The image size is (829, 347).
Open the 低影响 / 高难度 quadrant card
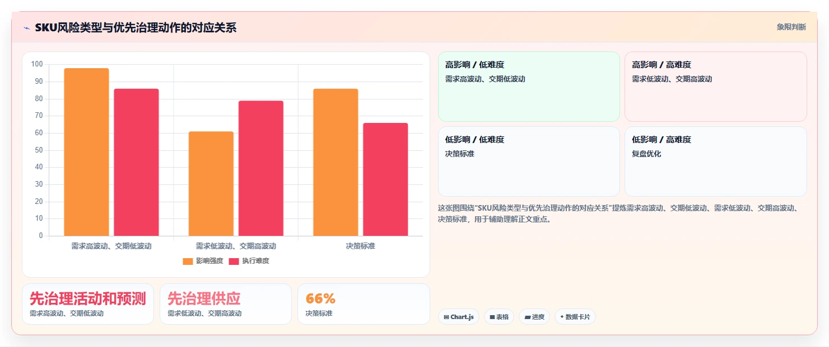pos(716,161)
